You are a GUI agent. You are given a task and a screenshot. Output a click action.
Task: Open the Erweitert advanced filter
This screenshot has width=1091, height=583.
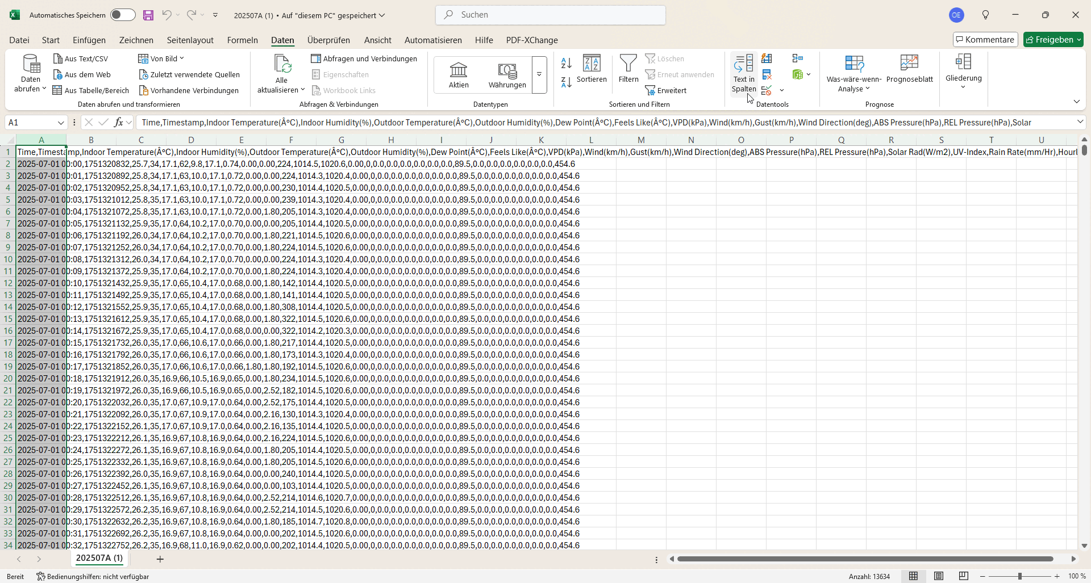click(666, 90)
